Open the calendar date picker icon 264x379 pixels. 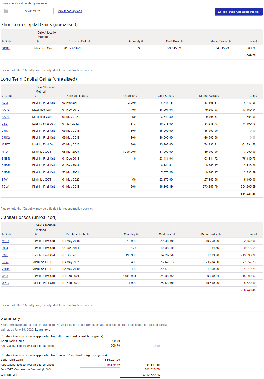click(x=6, y=11)
